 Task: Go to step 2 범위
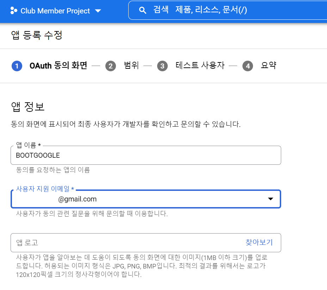[x=122, y=66]
